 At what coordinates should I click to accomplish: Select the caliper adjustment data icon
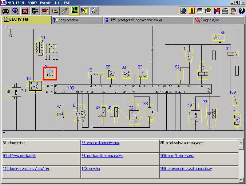[x=35, y=11]
